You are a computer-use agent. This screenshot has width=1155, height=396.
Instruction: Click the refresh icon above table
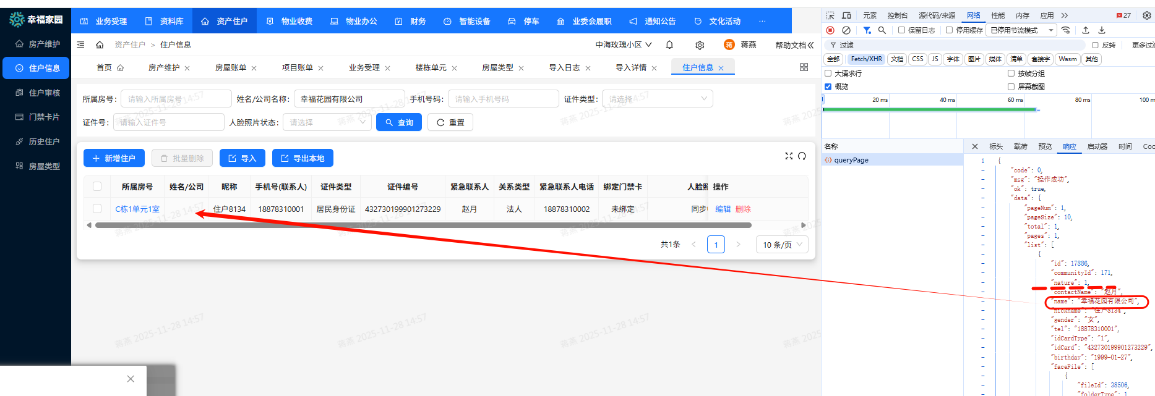802,156
